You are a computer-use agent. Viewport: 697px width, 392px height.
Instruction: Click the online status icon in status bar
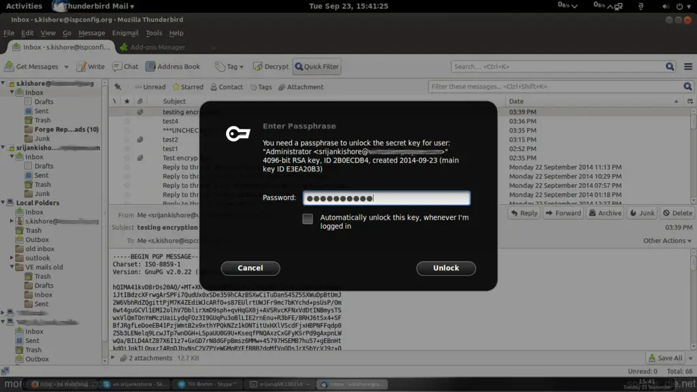click(5, 371)
